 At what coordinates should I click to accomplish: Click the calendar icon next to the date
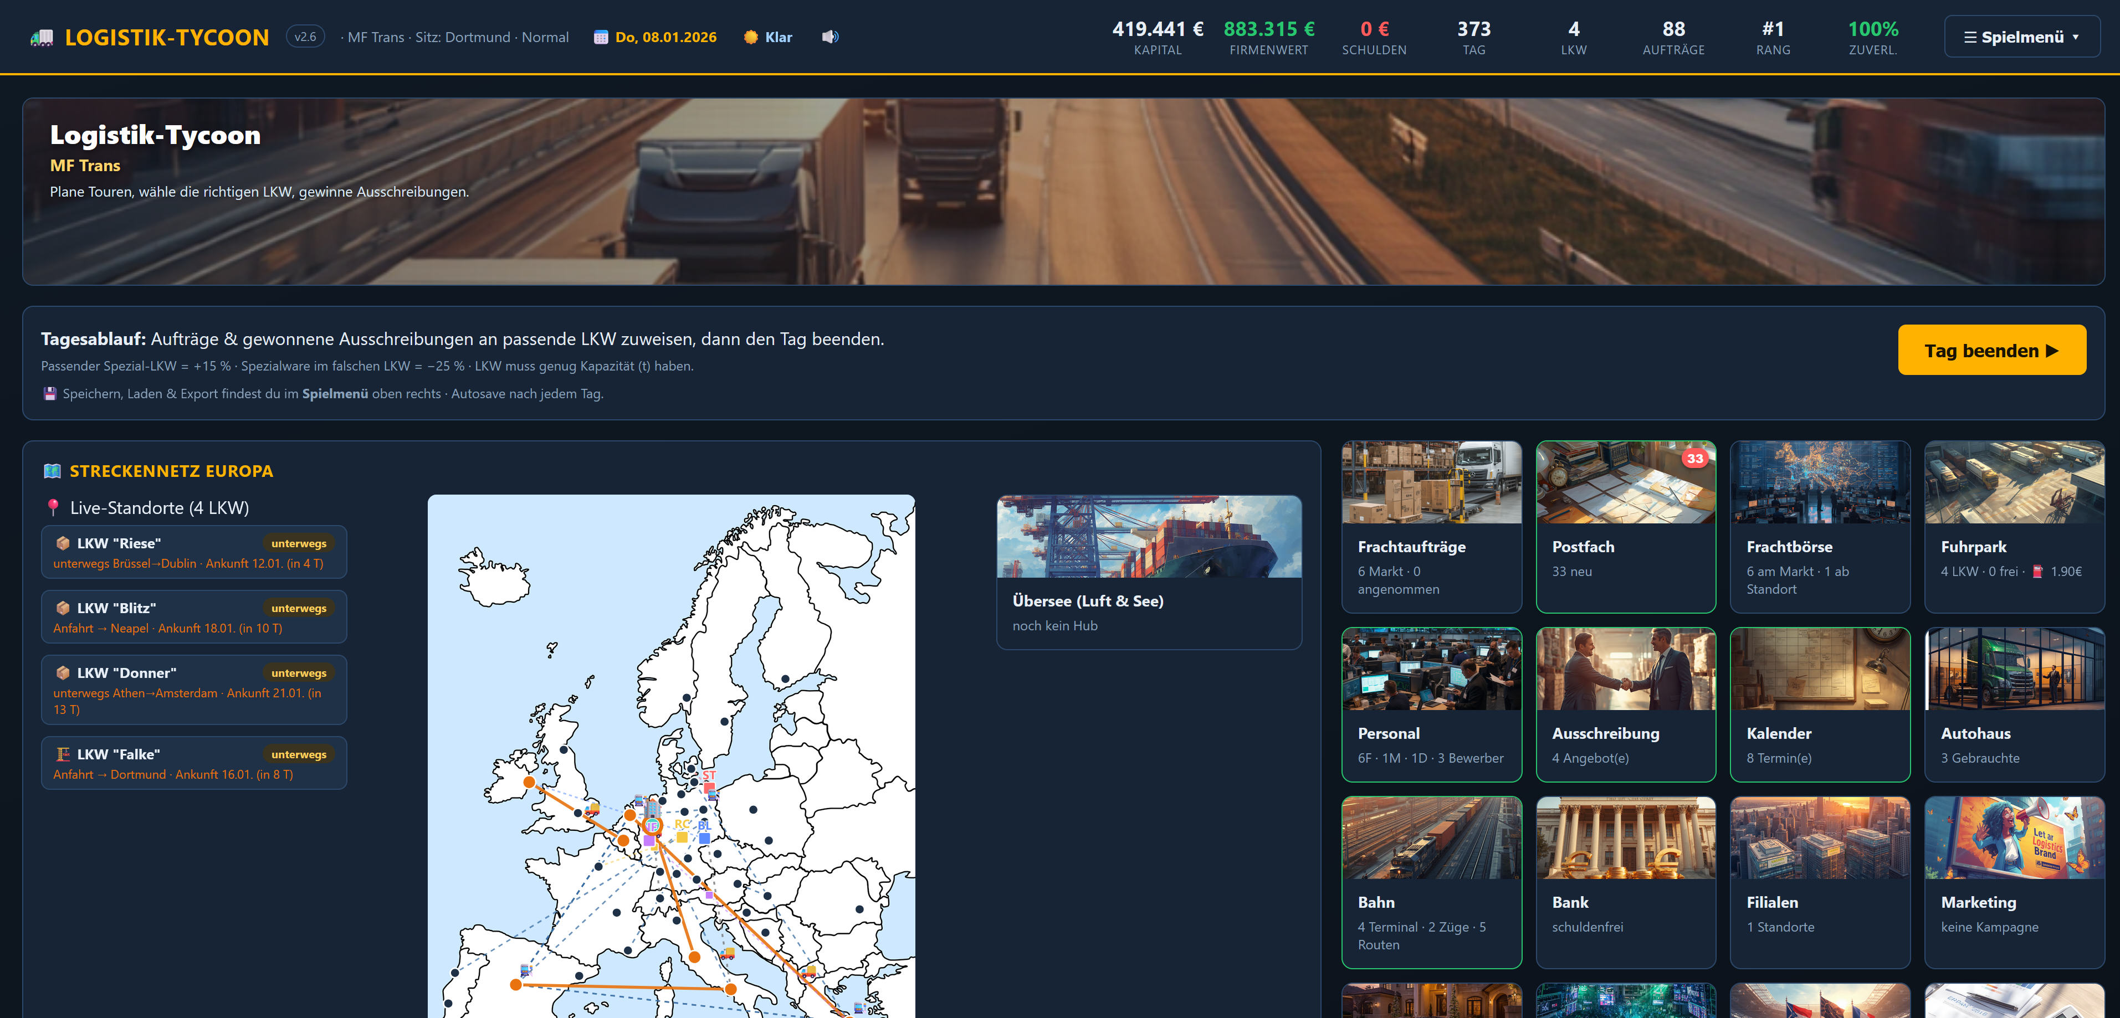click(x=601, y=38)
